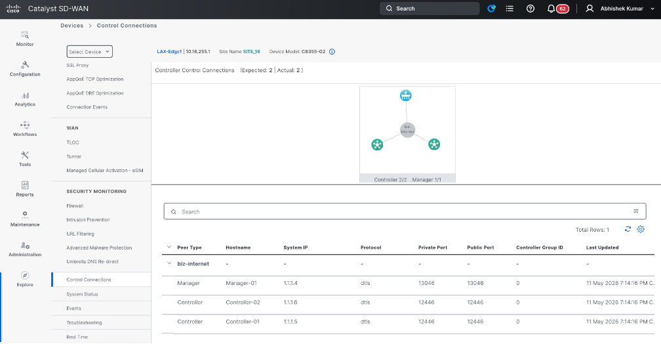Open the task list icon in header
This screenshot has width=661, height=344.
[510, 9]
